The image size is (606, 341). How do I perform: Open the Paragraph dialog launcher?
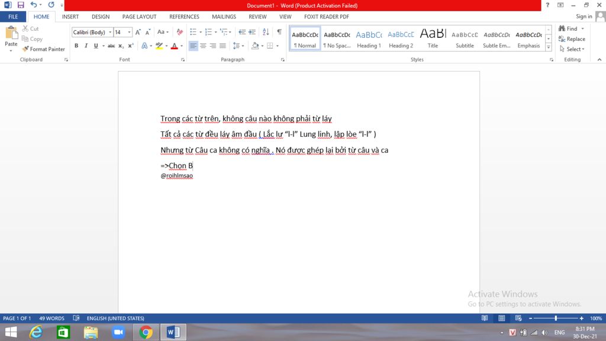283,60
